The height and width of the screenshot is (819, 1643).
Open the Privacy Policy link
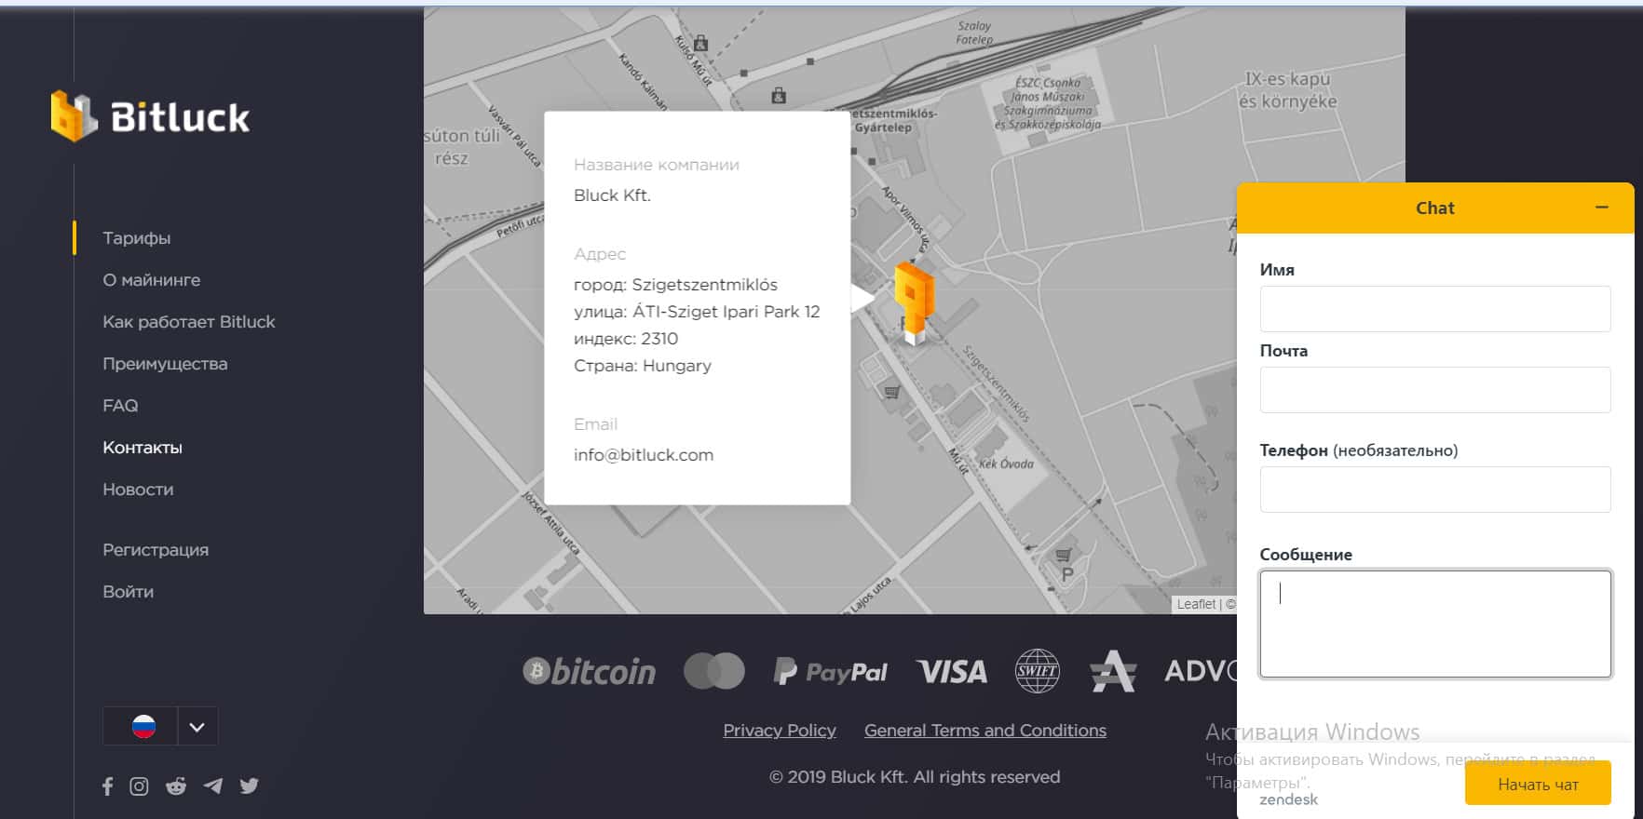pos(780,731)
